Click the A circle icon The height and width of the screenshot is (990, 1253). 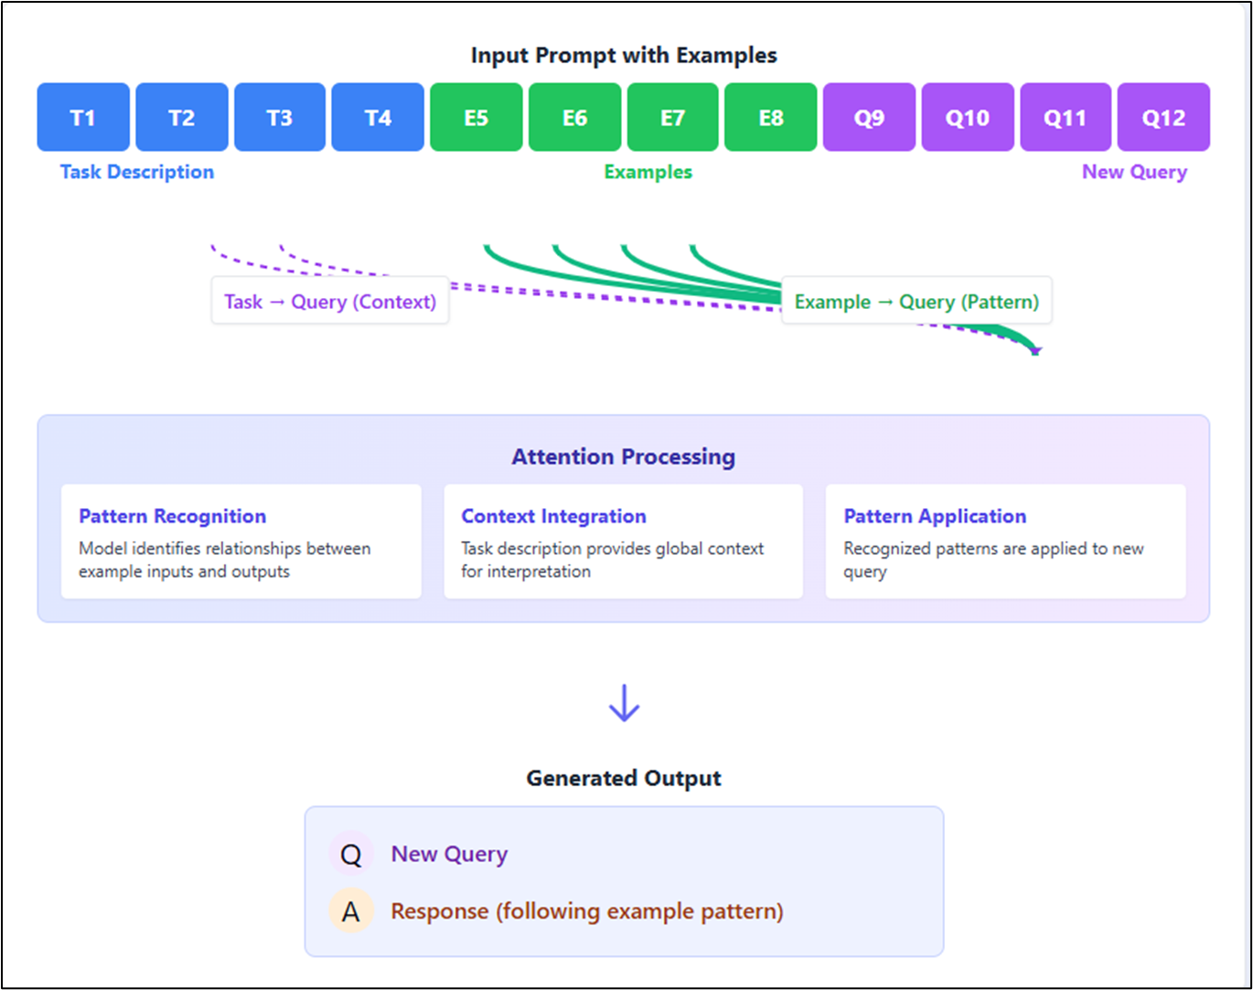(x=351, y=911)
